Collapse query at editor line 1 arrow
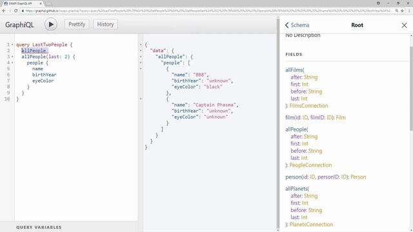 coord(12,44)
